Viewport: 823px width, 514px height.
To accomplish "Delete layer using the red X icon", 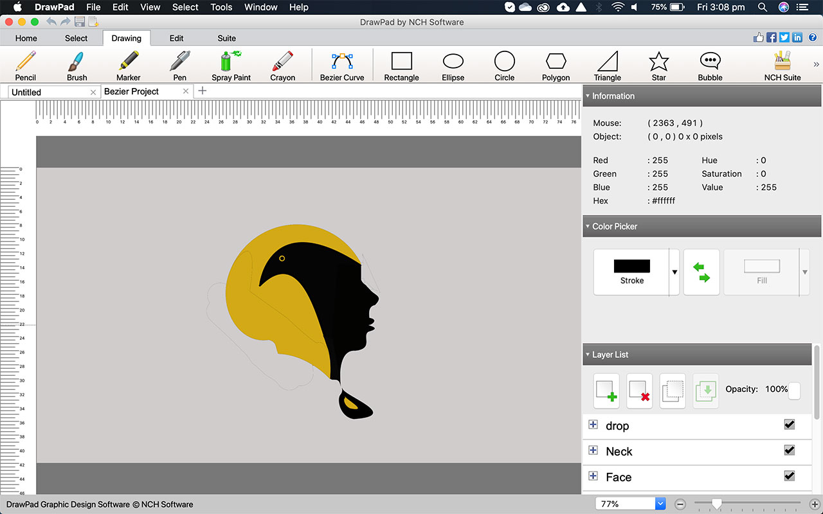I will pos(640,391).
